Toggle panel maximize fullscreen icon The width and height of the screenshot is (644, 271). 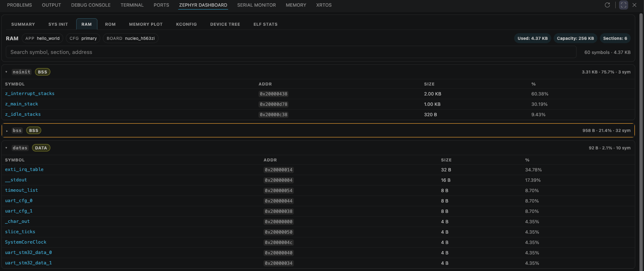[x=623, y=5]
